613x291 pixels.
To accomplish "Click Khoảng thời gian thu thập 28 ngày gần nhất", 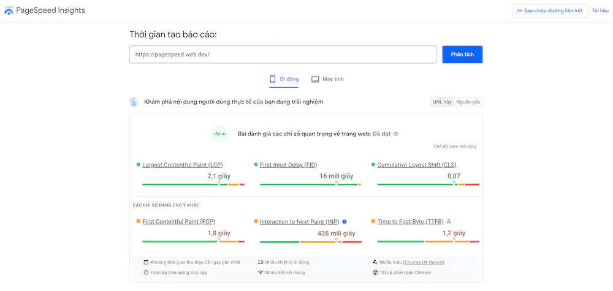I will [196, 262].
